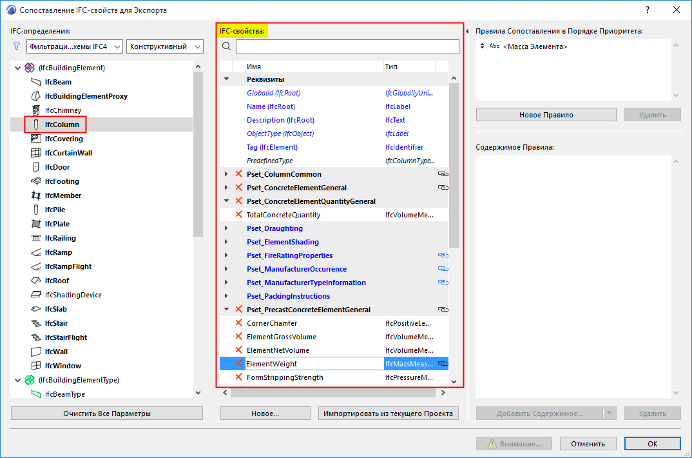The width and height of the screenshot is (692, 458).
Task: Click the IfcFooting icon
Action: pos(35,181)
